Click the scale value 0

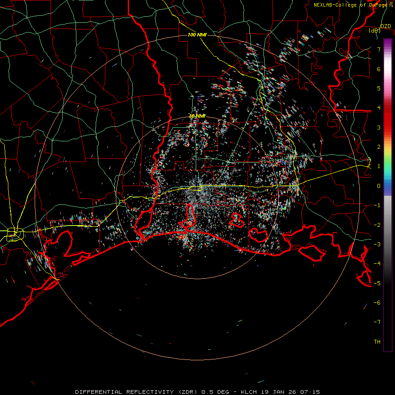click(x=379, y=186)
